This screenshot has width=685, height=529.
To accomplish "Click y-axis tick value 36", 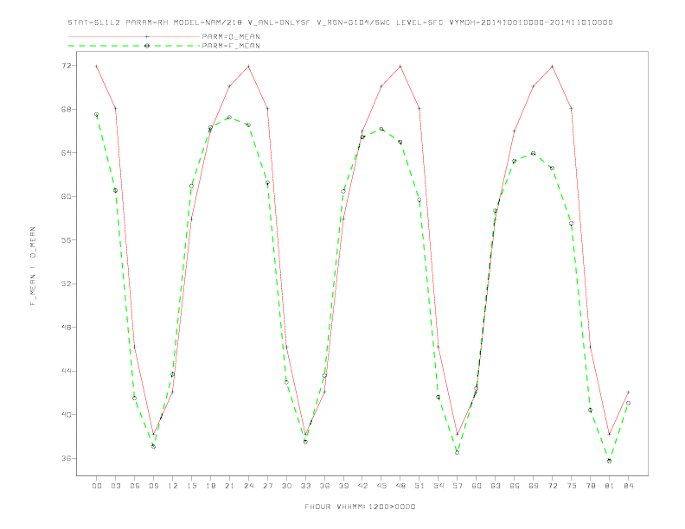I will 67,458.
